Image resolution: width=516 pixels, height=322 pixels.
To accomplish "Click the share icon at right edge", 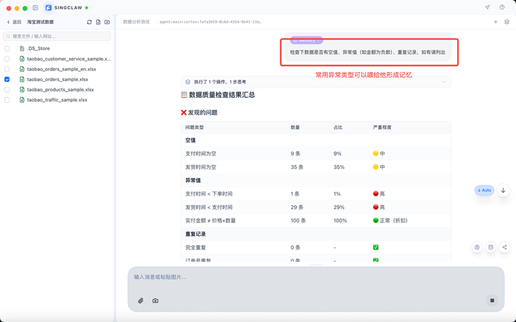I will (504, 247).
